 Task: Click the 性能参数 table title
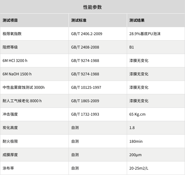tap(92, 7)
